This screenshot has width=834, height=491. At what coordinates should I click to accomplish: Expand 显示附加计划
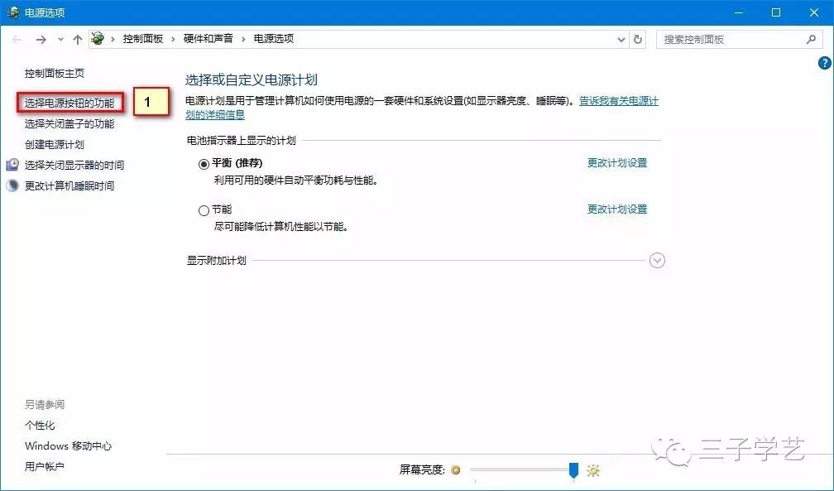pyautogui.click(x=657, y=260)
